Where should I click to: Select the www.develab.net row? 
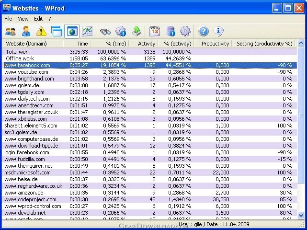pyautogui.click(x=150, y=213)
